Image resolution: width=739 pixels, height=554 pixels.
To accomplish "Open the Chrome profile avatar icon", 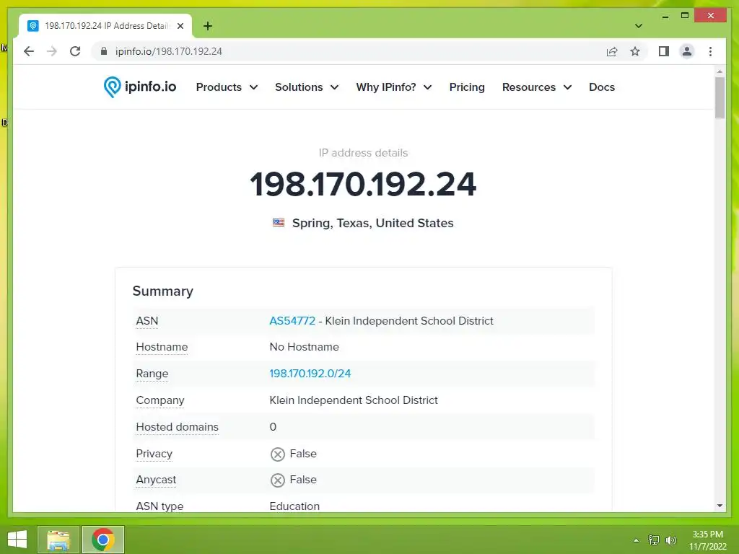I will point(687,51).
